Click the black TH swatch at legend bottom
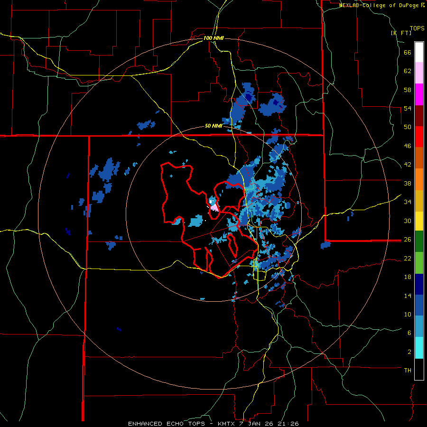The image size is (427, 427). pyautogui.click(x=419, y=369)
